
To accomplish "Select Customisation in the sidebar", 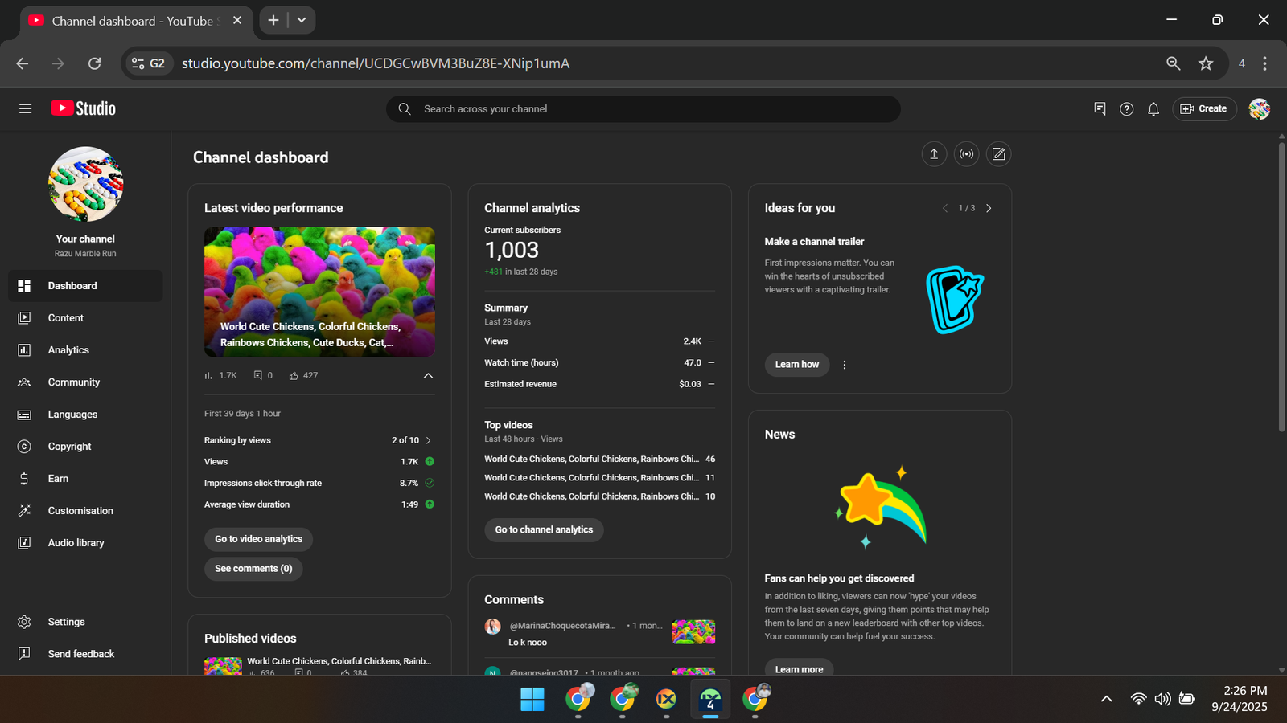I will pyautogui.click(x=80, y=511).
